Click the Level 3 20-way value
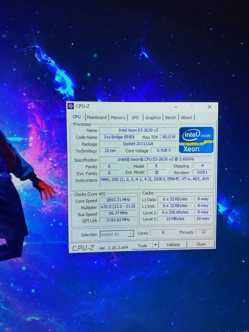This screenshot has width=249, height=332. coord(203,218)
